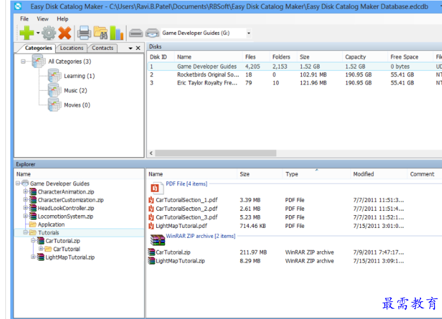Screen dimensions: 442x319
Task: Select the Learning (1) category
Action: (x=79, y=76)
